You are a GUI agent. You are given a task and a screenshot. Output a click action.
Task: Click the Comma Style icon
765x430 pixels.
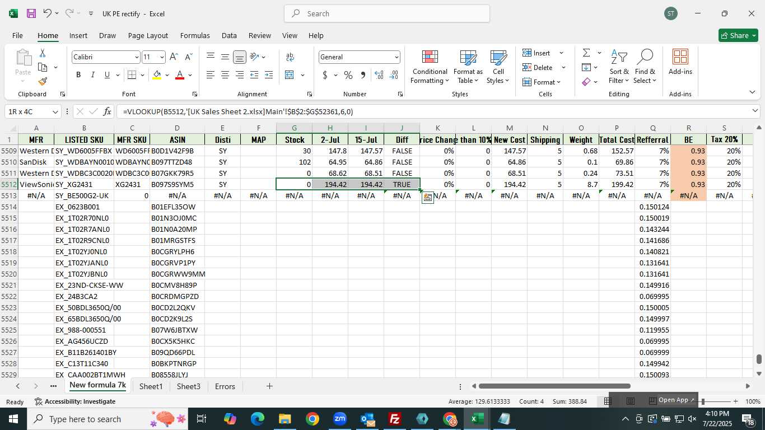(363, 75)
